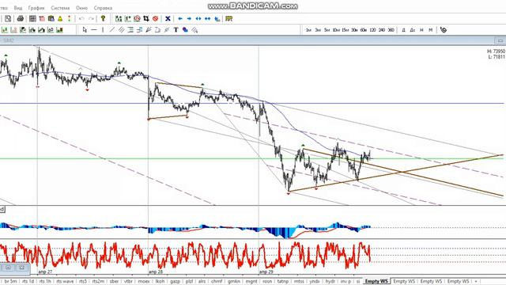Switch to the br 5m workspace tab

[10, 281]
